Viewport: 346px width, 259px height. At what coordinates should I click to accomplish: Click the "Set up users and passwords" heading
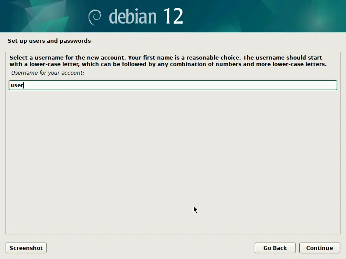(49, 41)
